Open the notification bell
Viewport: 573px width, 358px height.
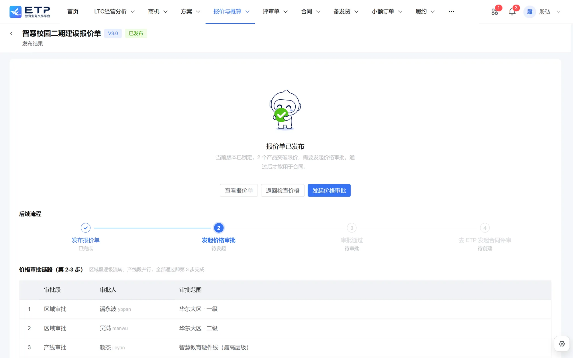(x=512, y=12)
